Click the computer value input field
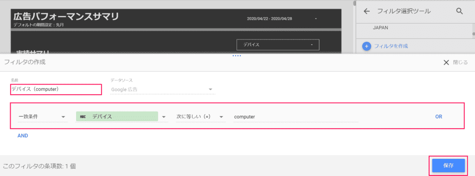Viewport: 475px width, 176px height. (x=296, y=117)
